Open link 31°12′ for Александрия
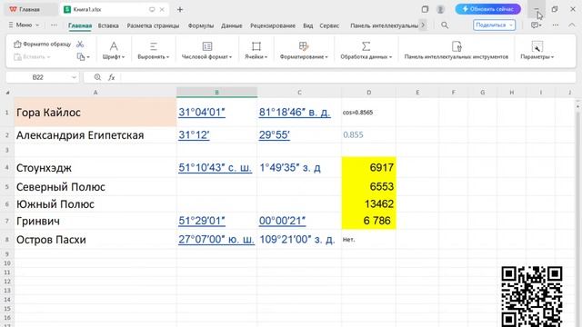 pos(194,135)
